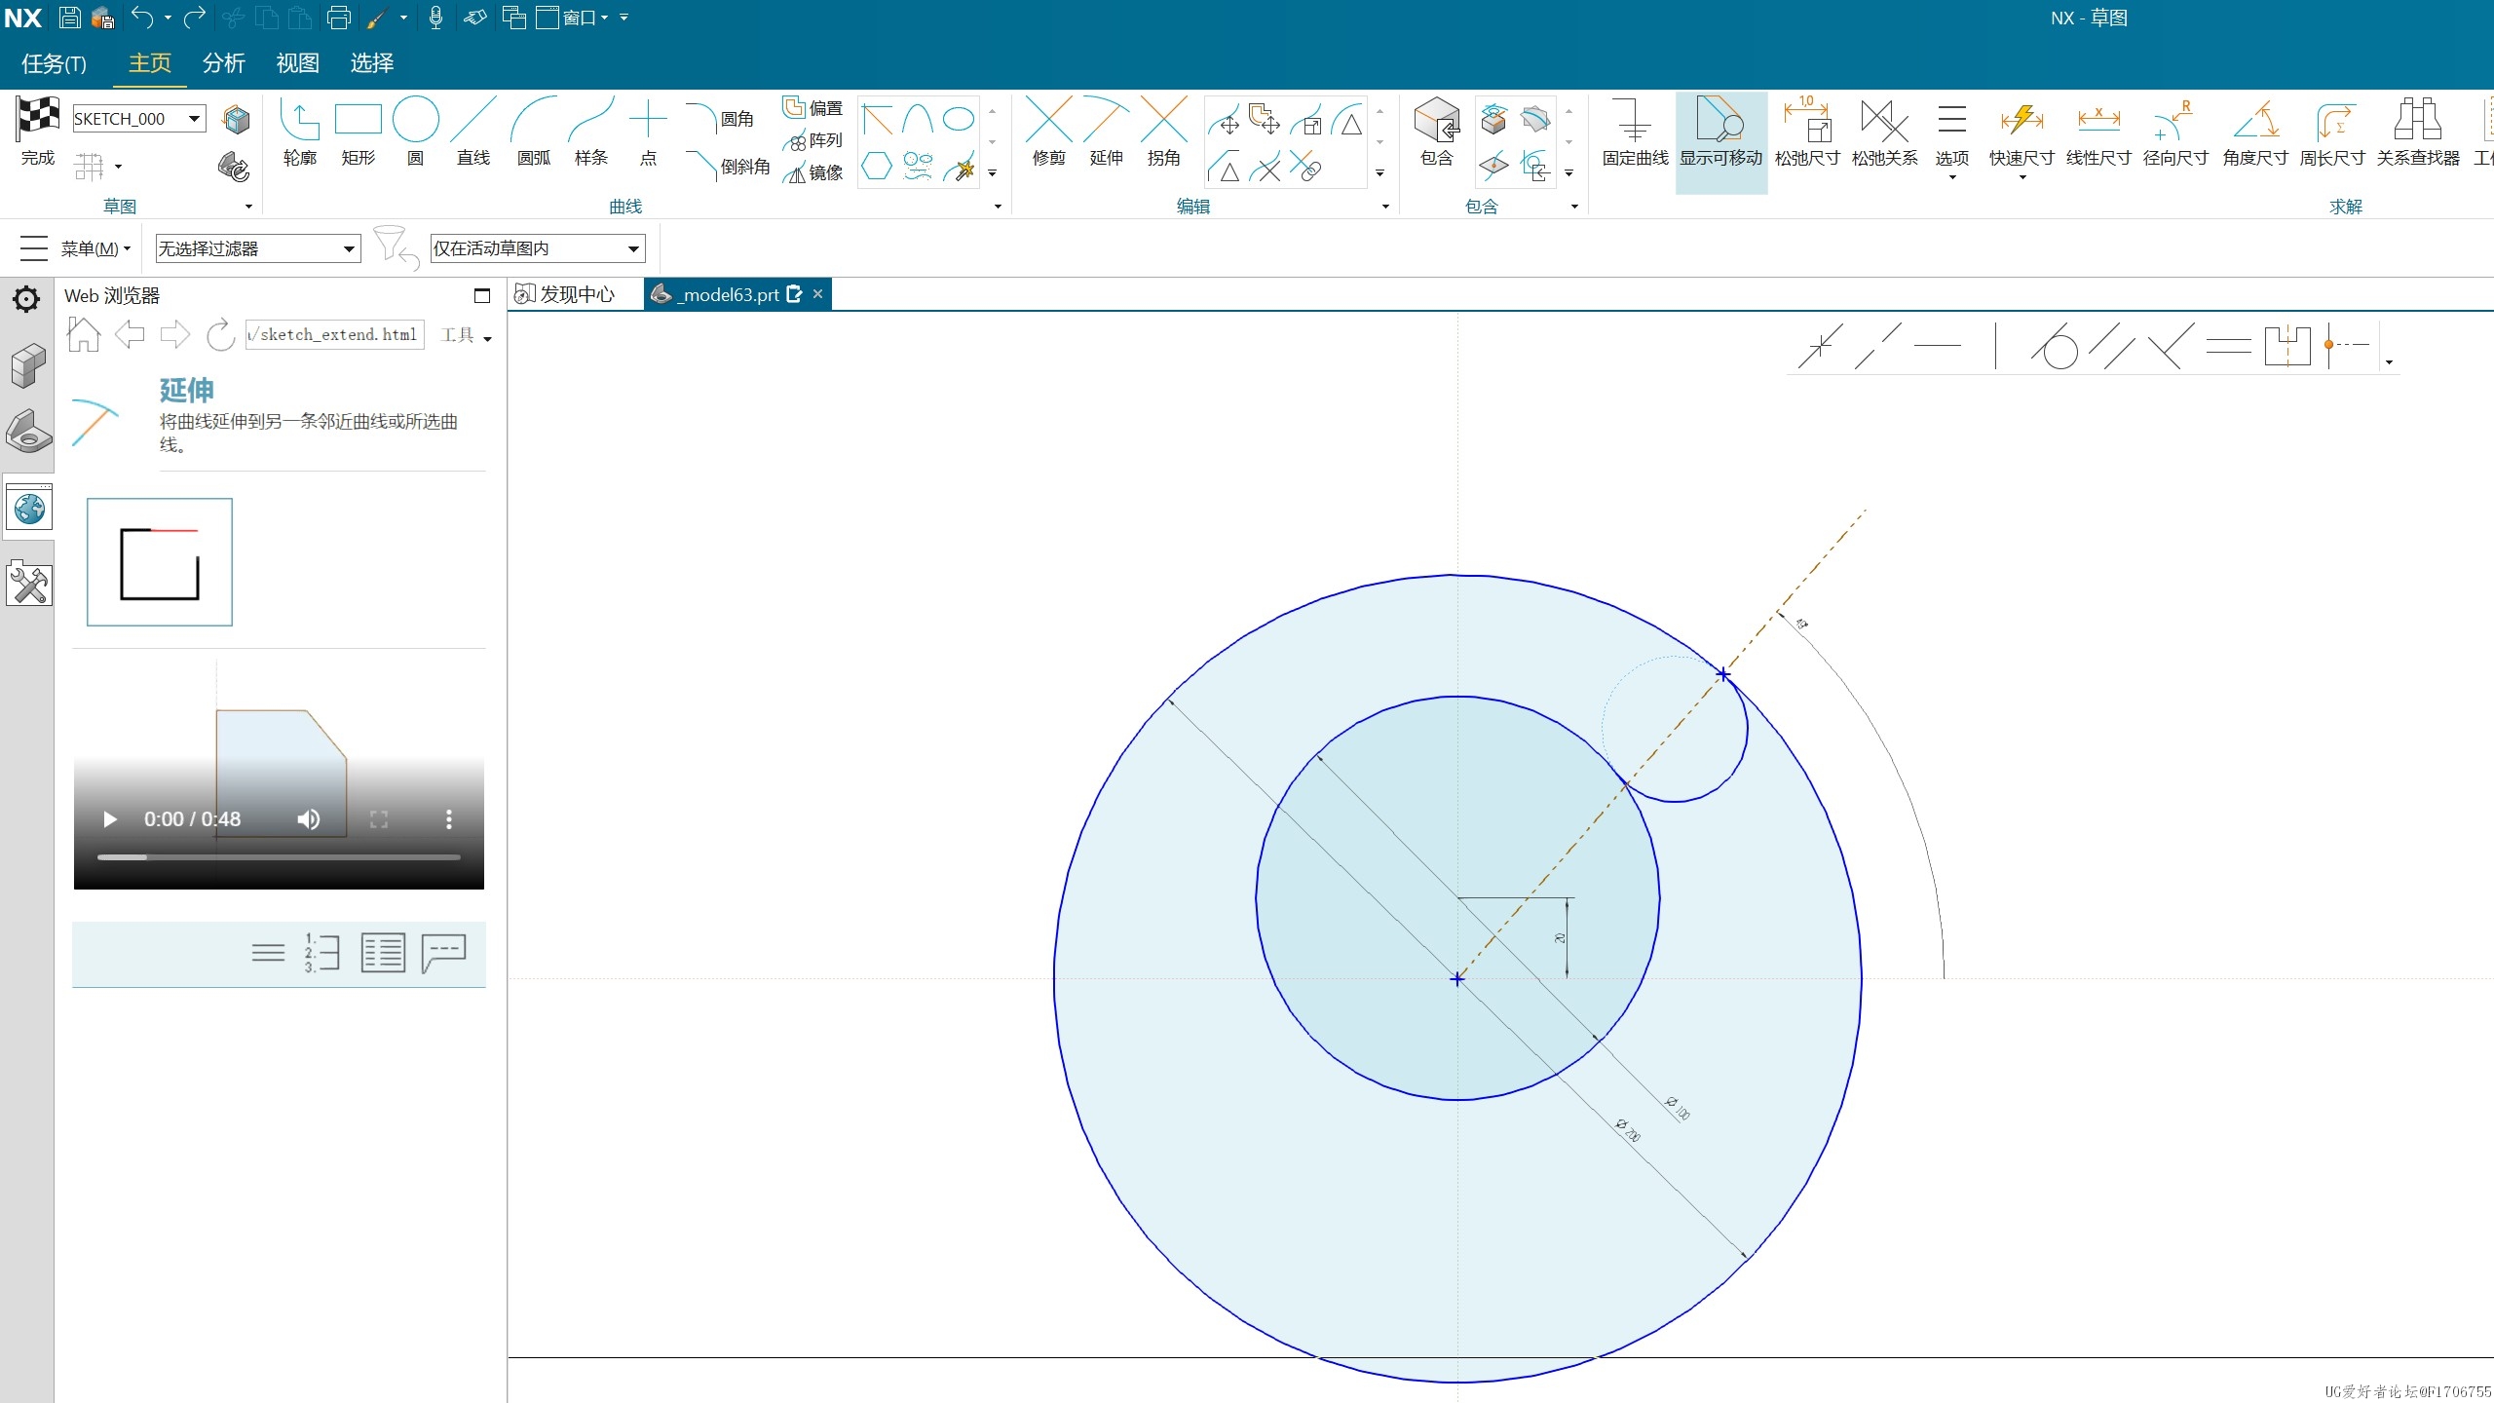Click the extend example thumbnail image
This screenshot has height=1403, width=2494.
[x=160, y=561]
